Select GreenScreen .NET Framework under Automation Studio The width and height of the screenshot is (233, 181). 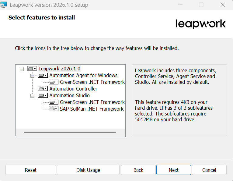[x=92, y=102]
